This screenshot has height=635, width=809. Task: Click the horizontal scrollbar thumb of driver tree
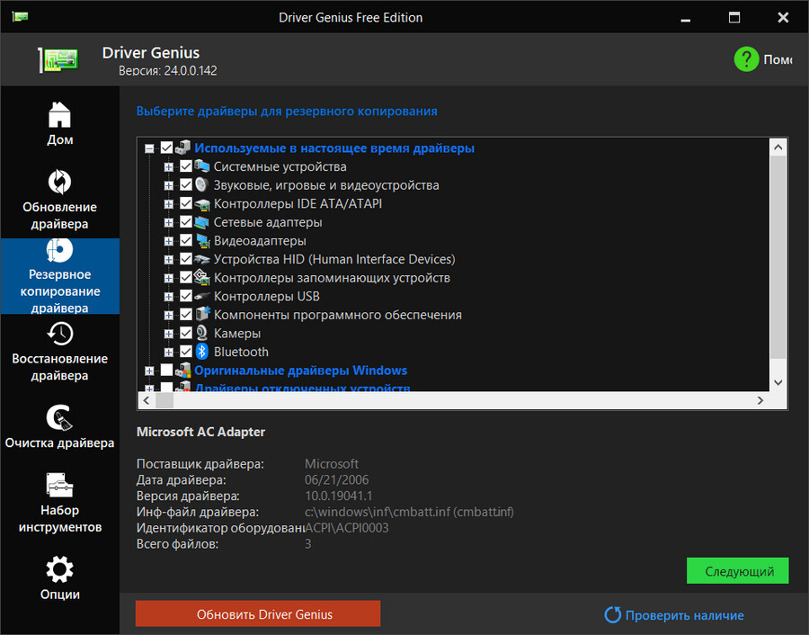pos(164,400)
